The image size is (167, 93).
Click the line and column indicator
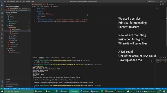tap(128, 89)
